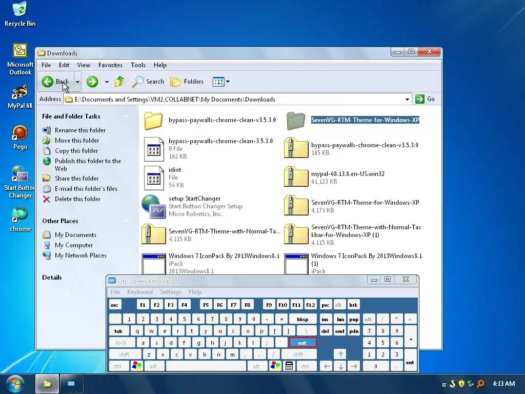Screen dimensions: 525x394
Task: Click the system tray clock showing 4:13 AM
Action: 503,384
